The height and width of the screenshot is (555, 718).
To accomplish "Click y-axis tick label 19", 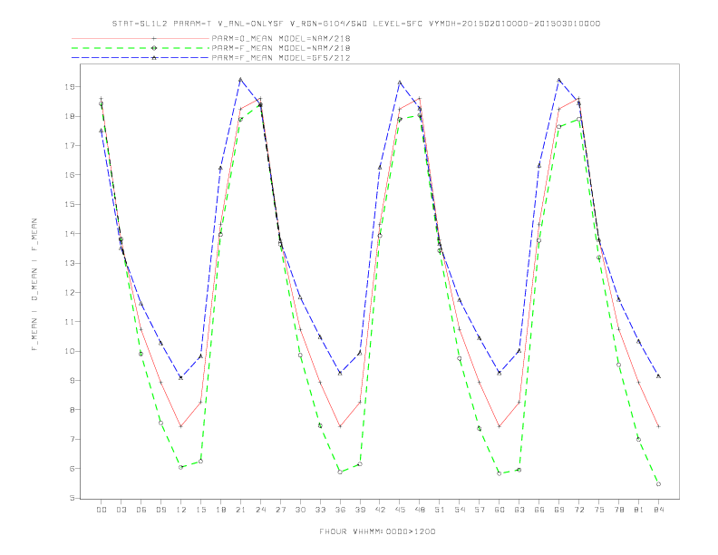I will [70, 86].
